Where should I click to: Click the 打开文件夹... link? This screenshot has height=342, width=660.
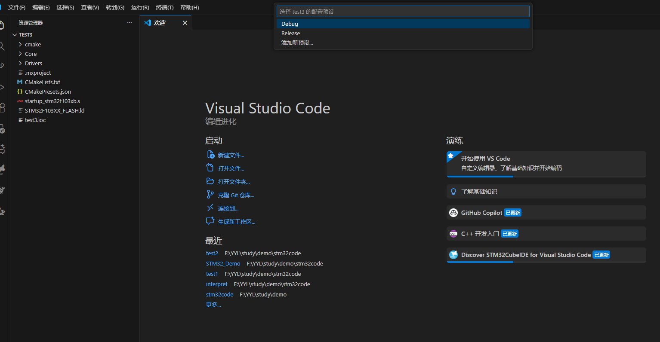pos(234,182)
